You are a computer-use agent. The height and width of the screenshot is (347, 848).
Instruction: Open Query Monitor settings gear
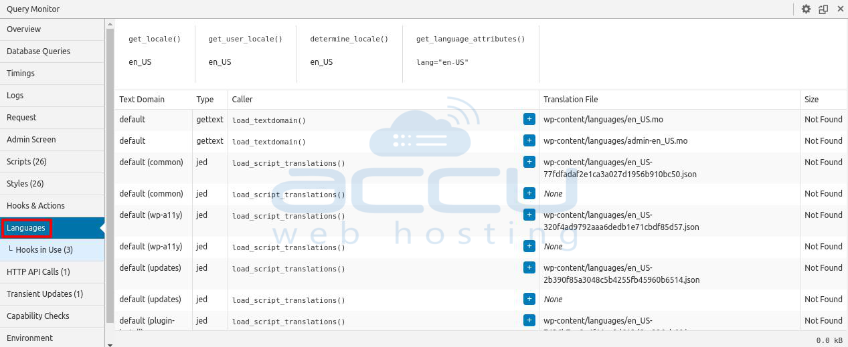coord(806,9)
